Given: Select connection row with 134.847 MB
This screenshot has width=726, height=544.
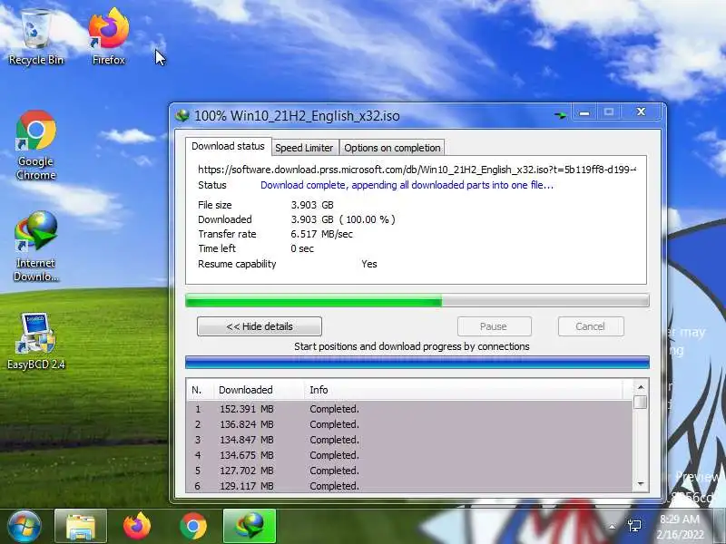Looking at the screenshot, I should point(409,440).
